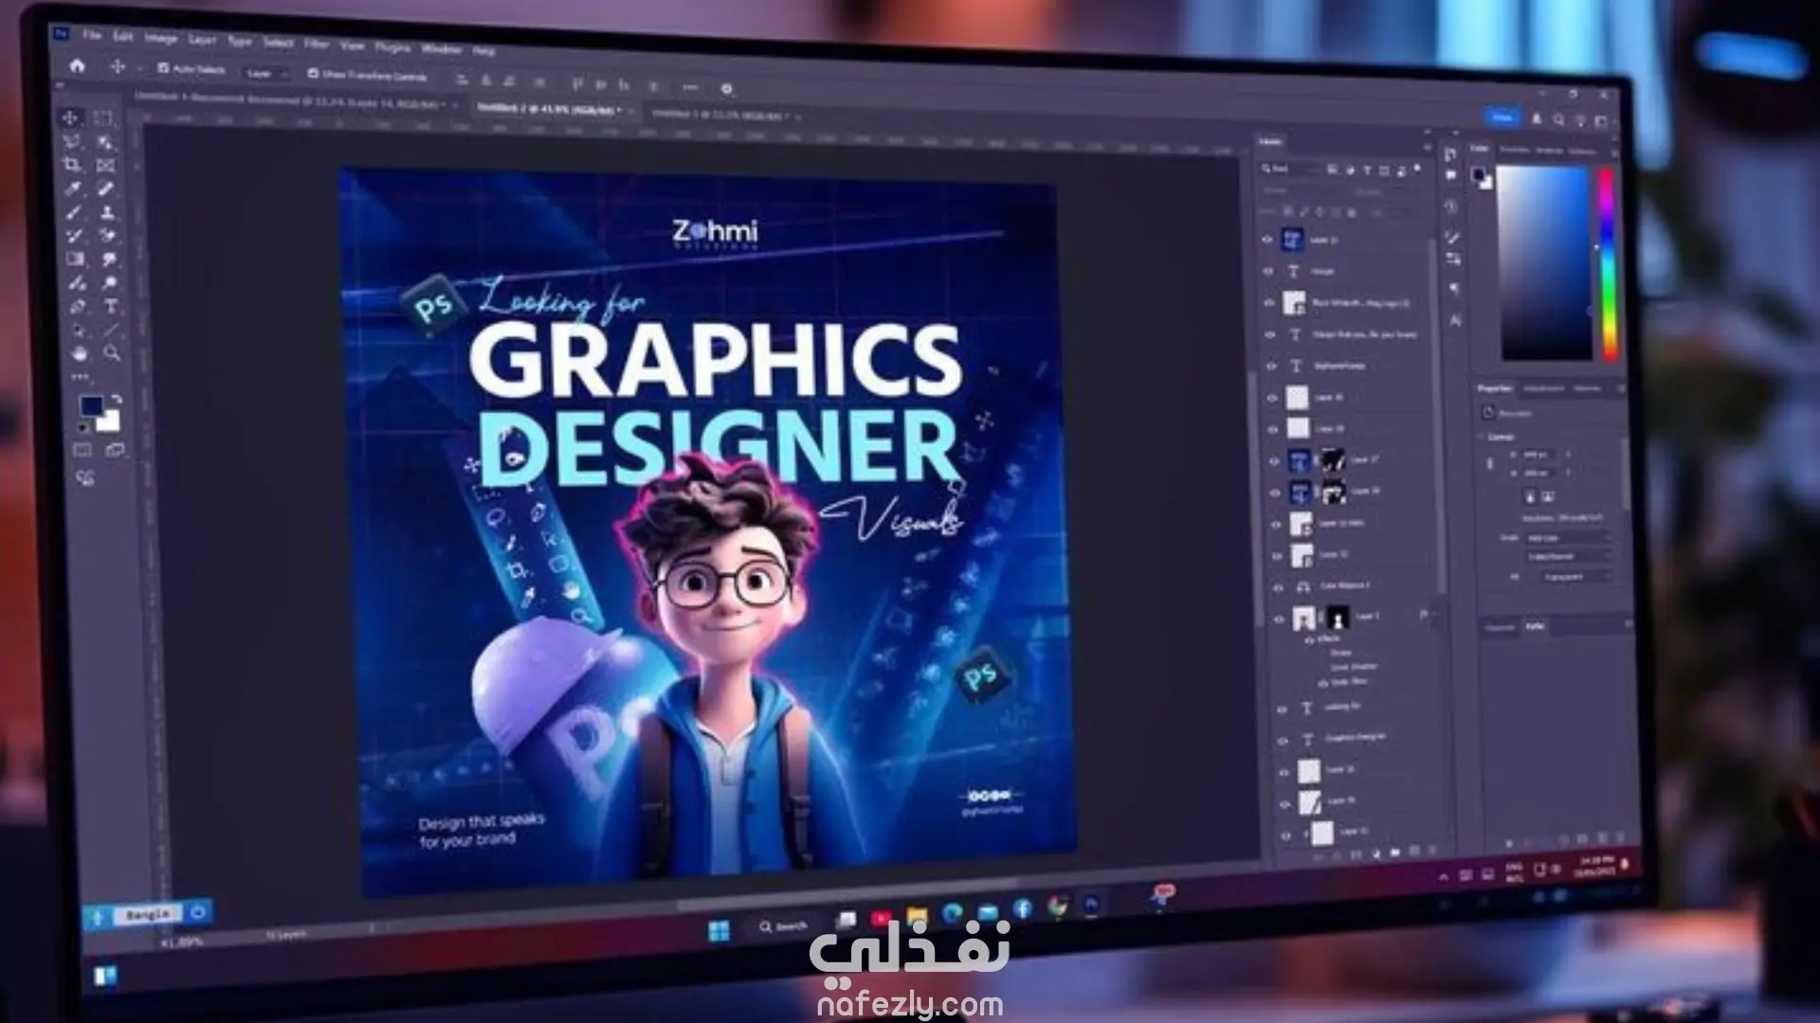Click the Bangla language bar button

(x=149, y=914)
